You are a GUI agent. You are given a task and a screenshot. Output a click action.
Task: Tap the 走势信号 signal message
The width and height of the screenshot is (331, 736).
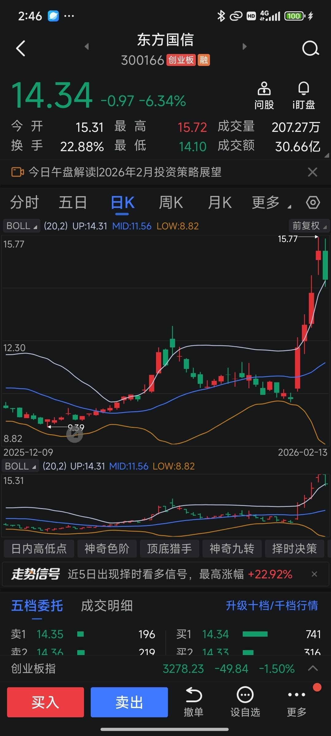[x=180, y=574]
